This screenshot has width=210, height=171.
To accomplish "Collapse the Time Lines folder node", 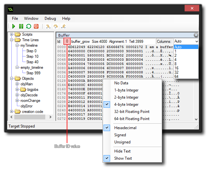I will pyautogui.click(x=12, y=40).
